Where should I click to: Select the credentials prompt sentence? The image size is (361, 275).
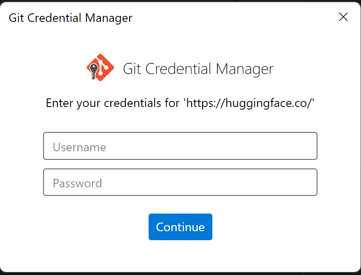pos(180,103)
